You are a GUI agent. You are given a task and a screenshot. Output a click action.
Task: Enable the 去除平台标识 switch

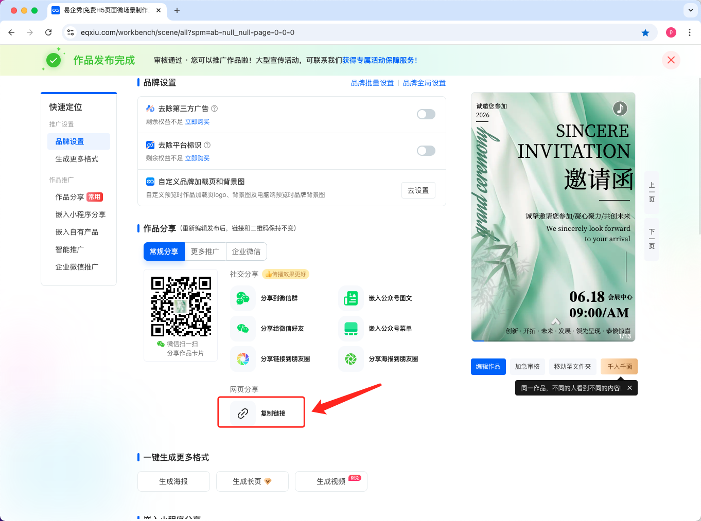tap(426, 151)
